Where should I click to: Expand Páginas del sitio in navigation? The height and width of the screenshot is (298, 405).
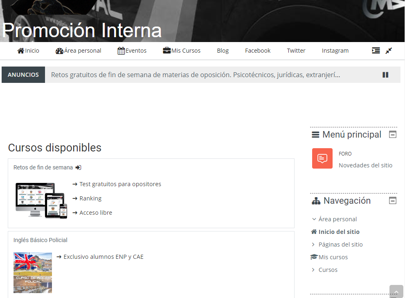click(314, 245)
